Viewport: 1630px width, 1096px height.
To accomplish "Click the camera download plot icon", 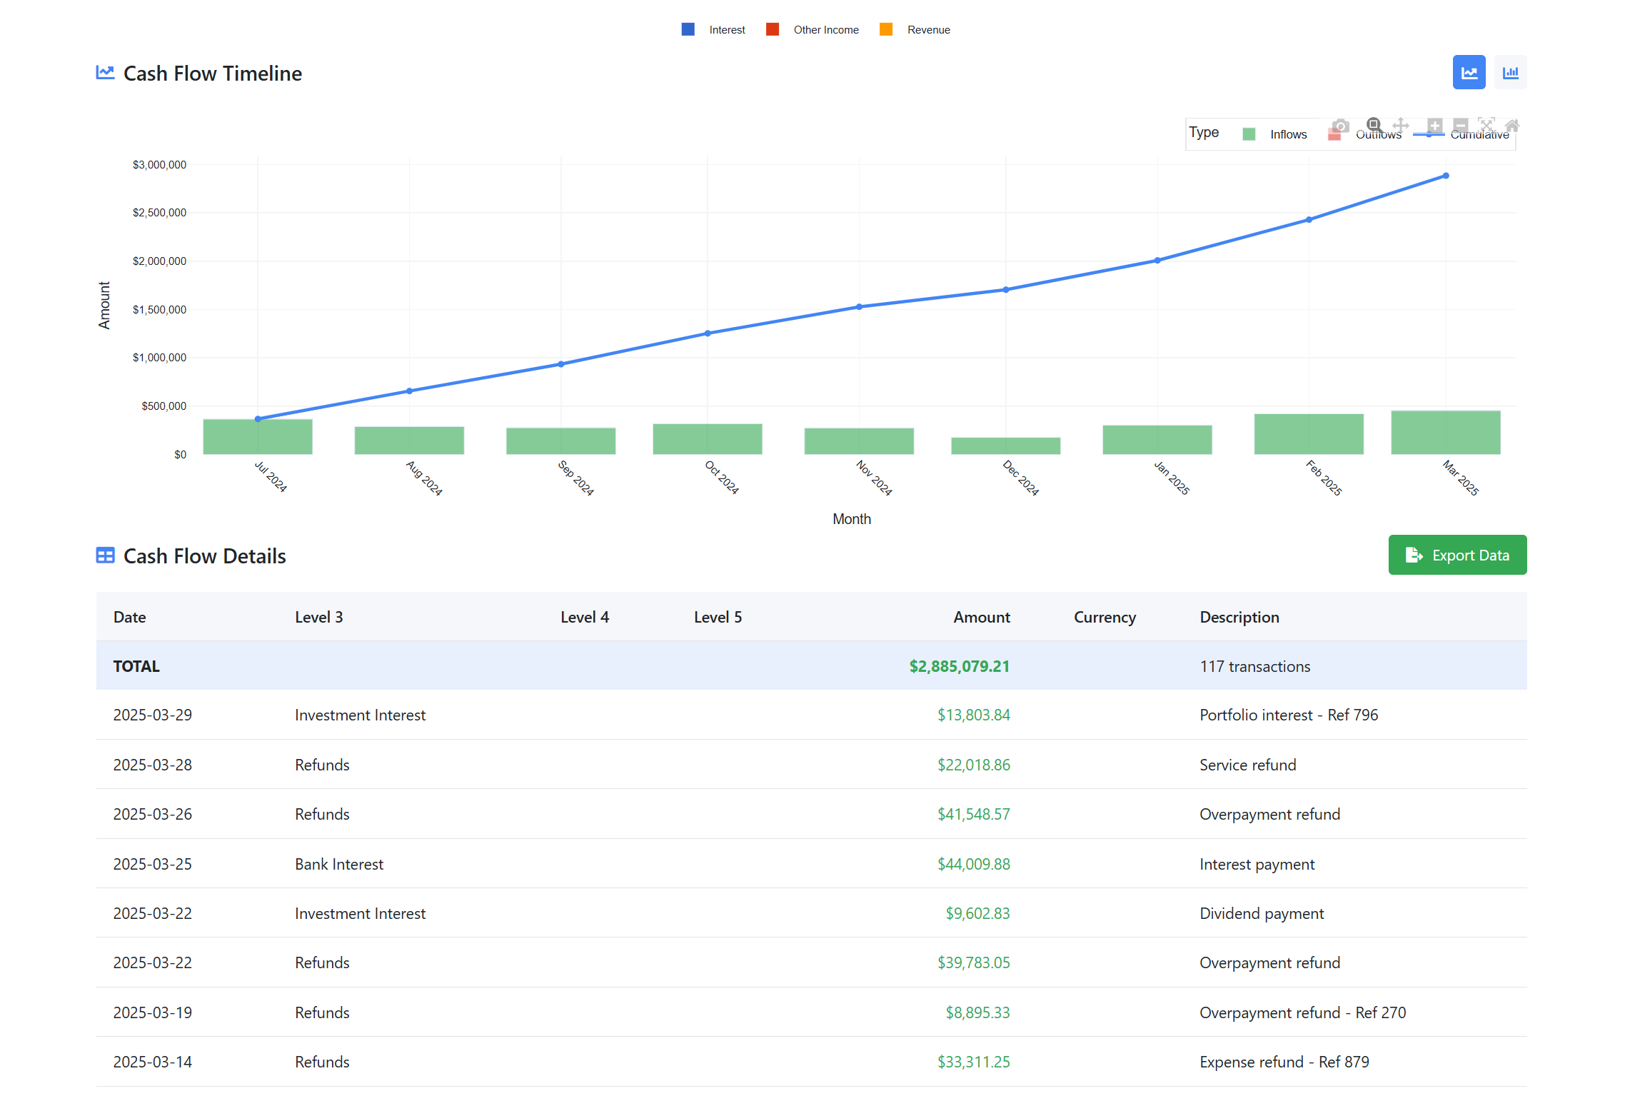I will [x=1340, y=126].
